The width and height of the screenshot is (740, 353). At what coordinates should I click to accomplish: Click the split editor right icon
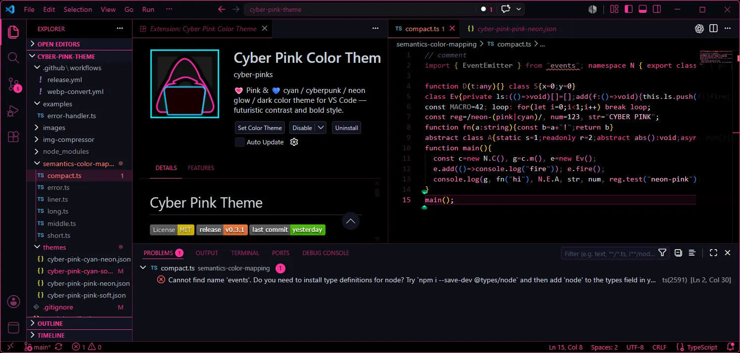click(713, 29)
